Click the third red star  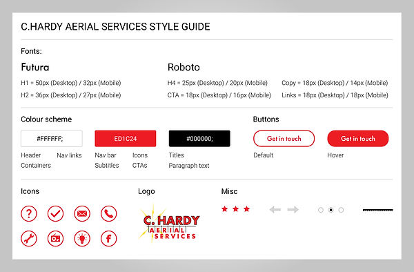click(x=246, y=209)
